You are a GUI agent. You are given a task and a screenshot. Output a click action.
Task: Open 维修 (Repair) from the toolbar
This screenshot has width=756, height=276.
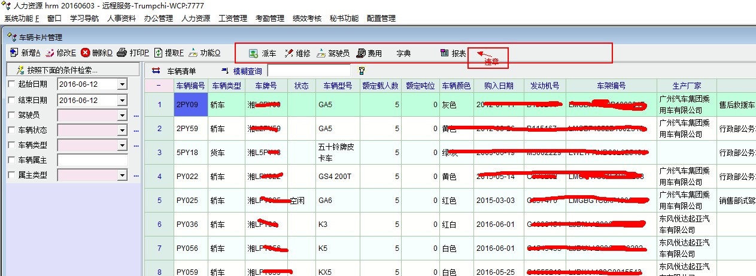tap(289, 53)
